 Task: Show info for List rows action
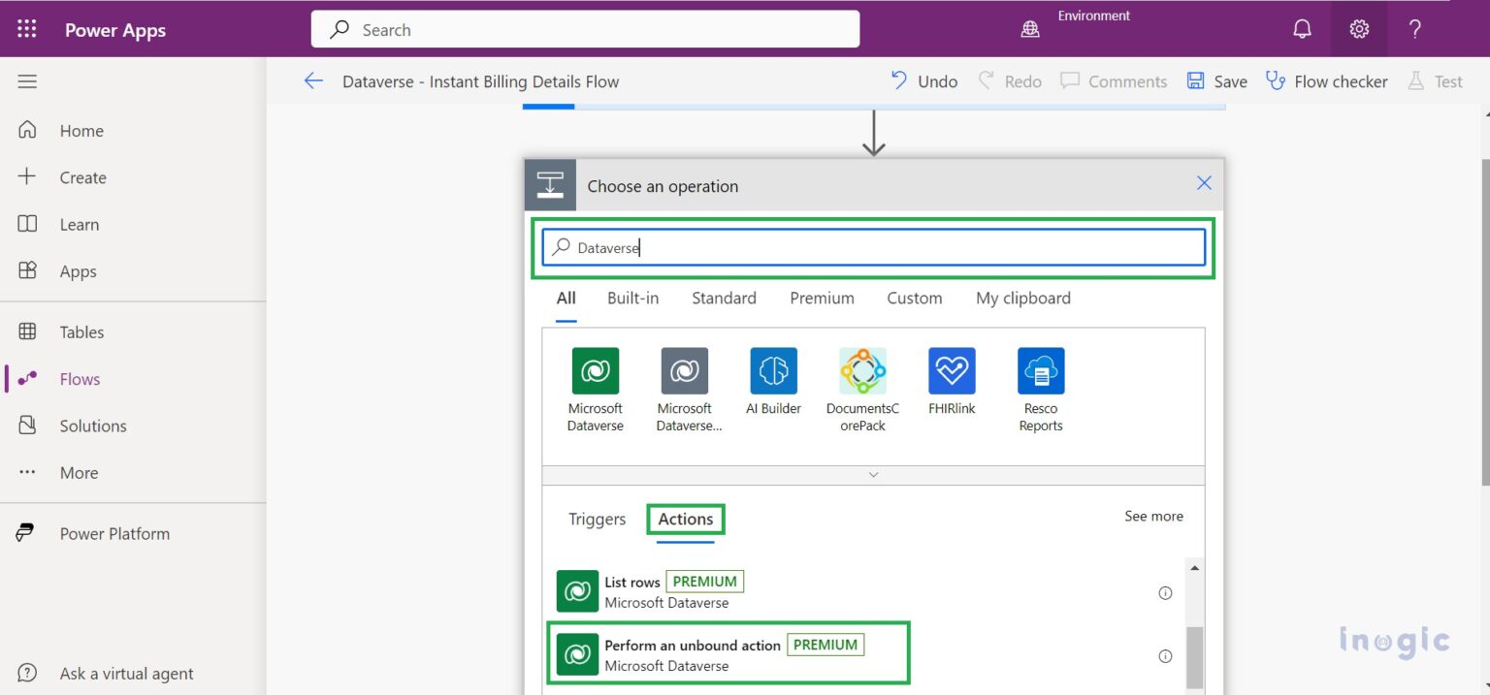coord(1165,593)
